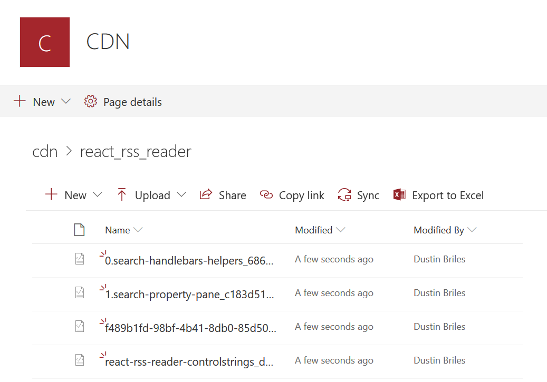
Task: Click the file type column header icon
Action: click(79, 230)
